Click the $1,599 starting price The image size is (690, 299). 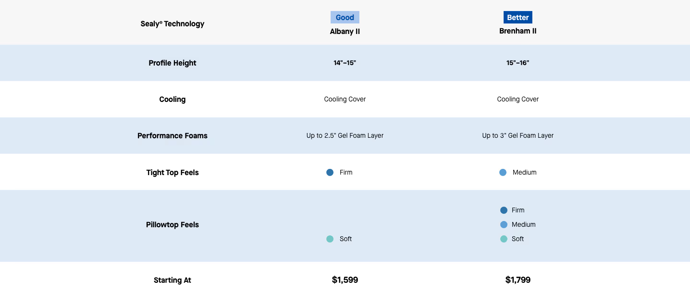(x=345, y=280)
